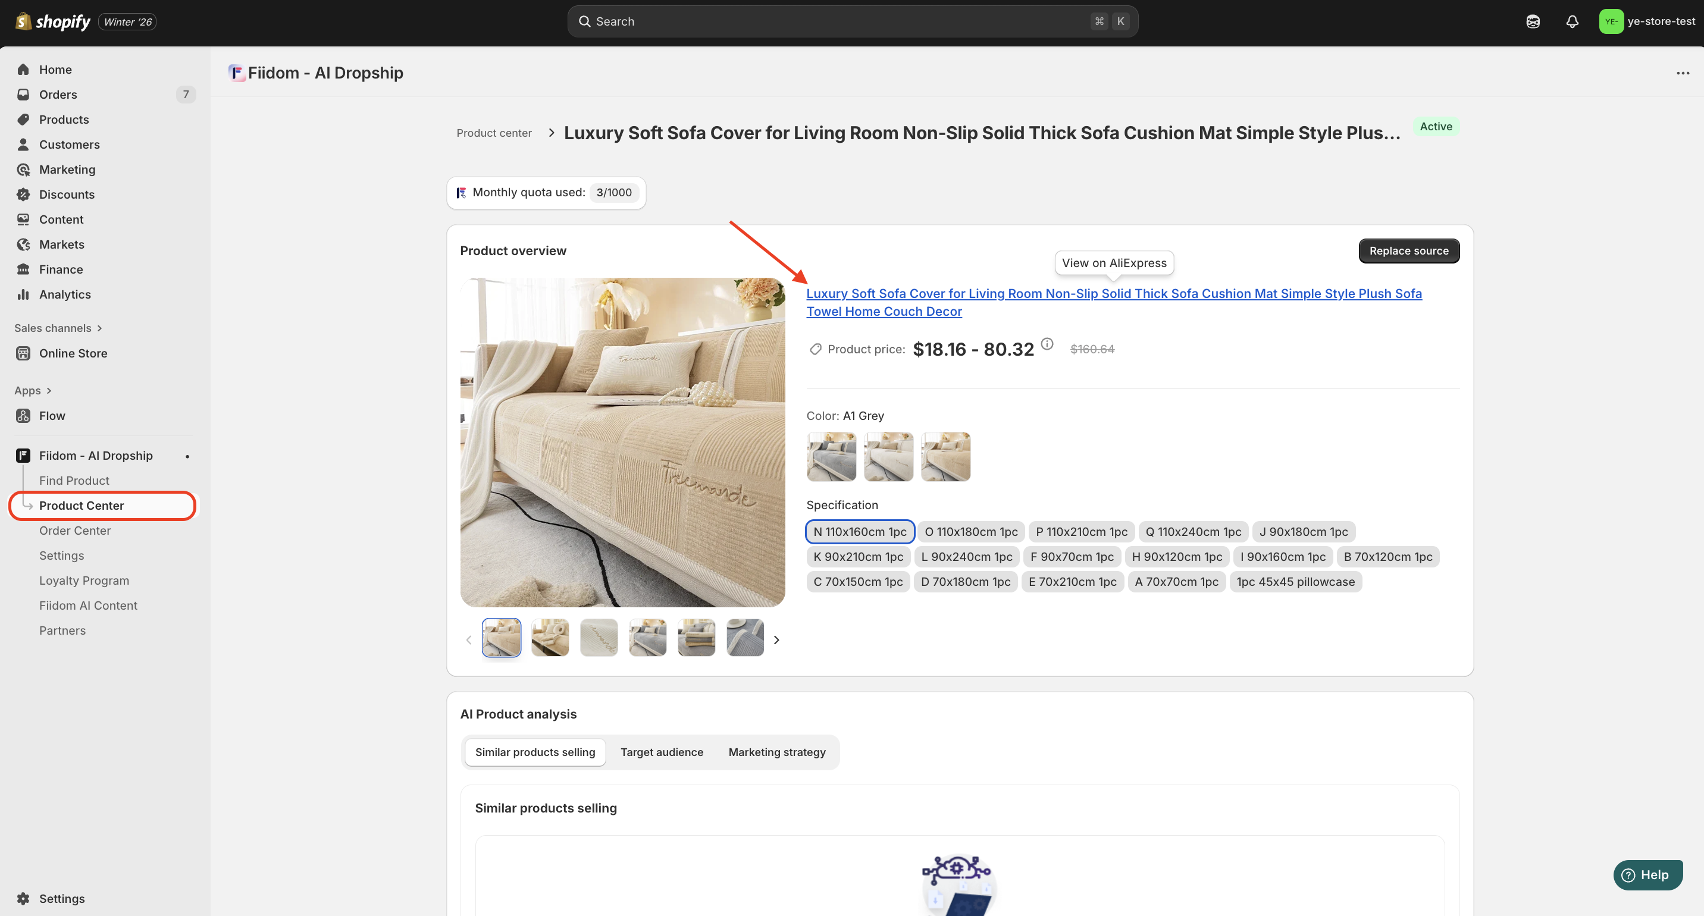Click the price info icon
The height and width of the screenshot is (916, 1704).
pos(1047,344)
